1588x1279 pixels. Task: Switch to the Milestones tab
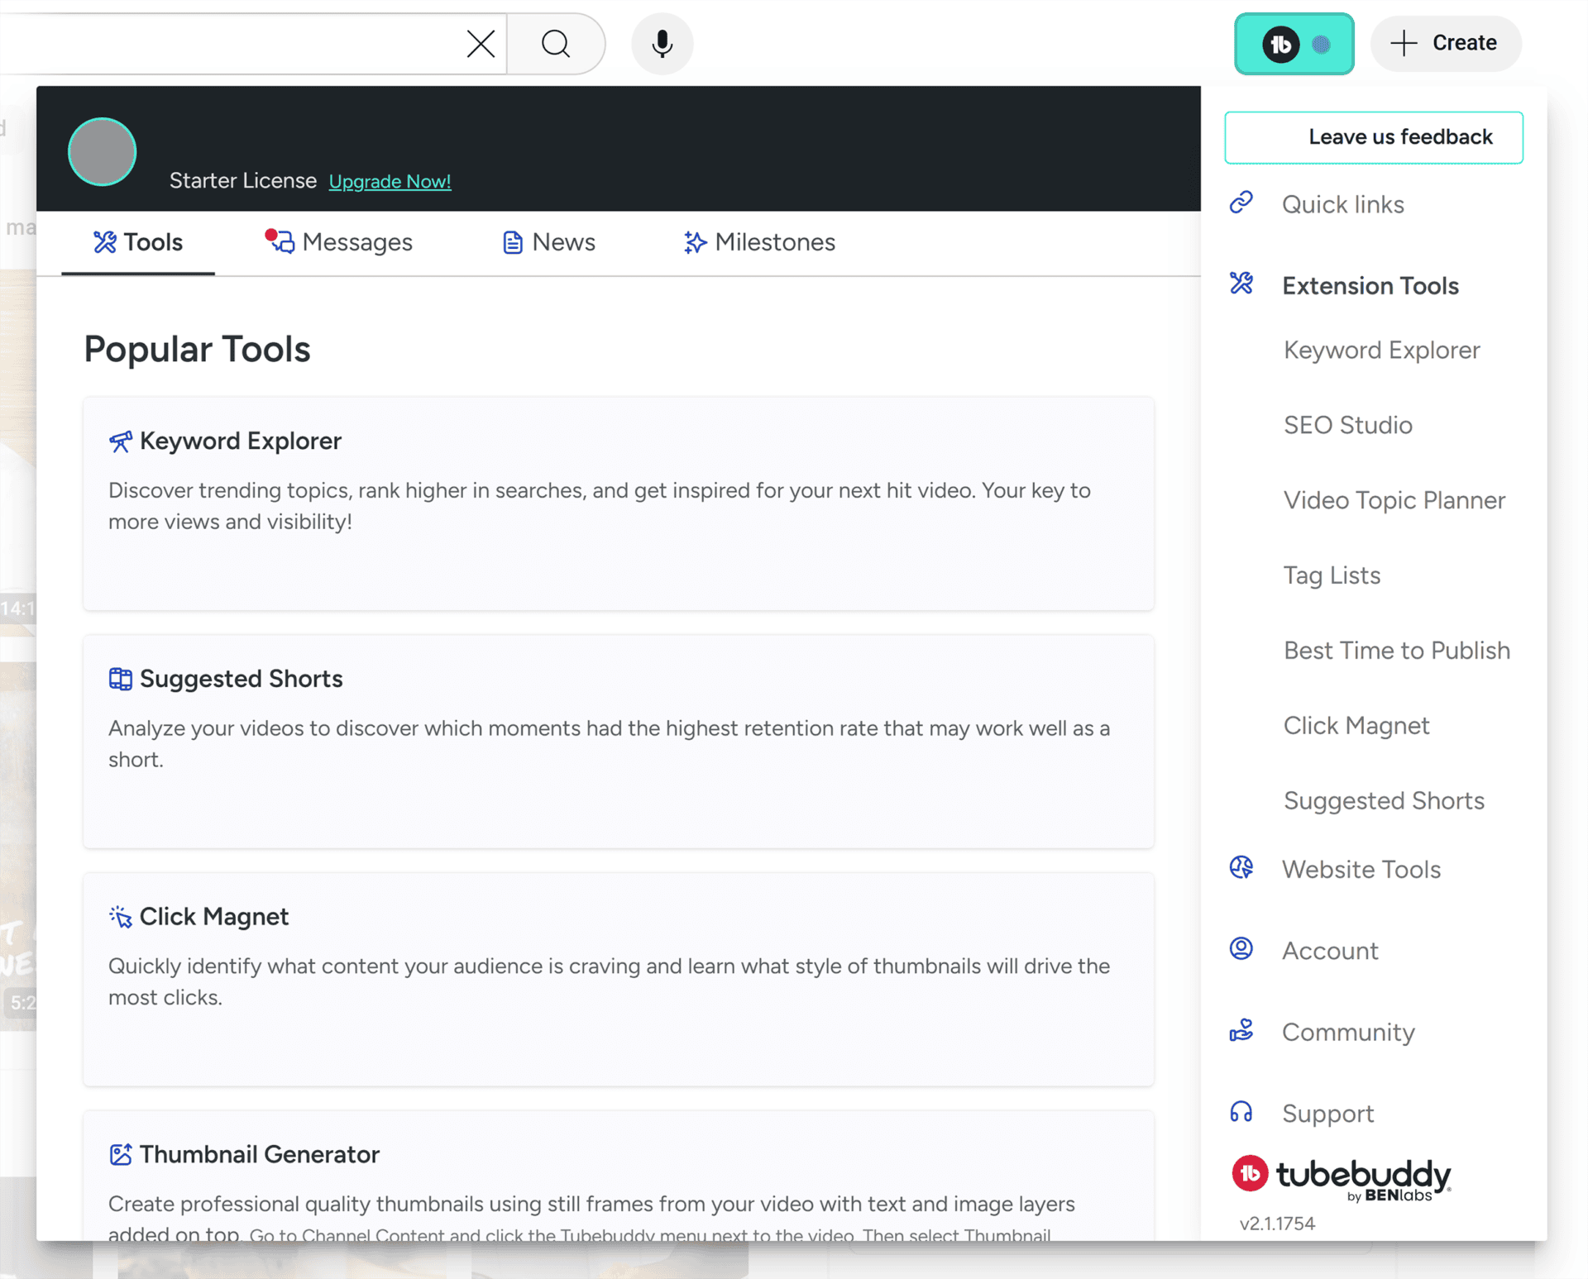coord(759,242)
